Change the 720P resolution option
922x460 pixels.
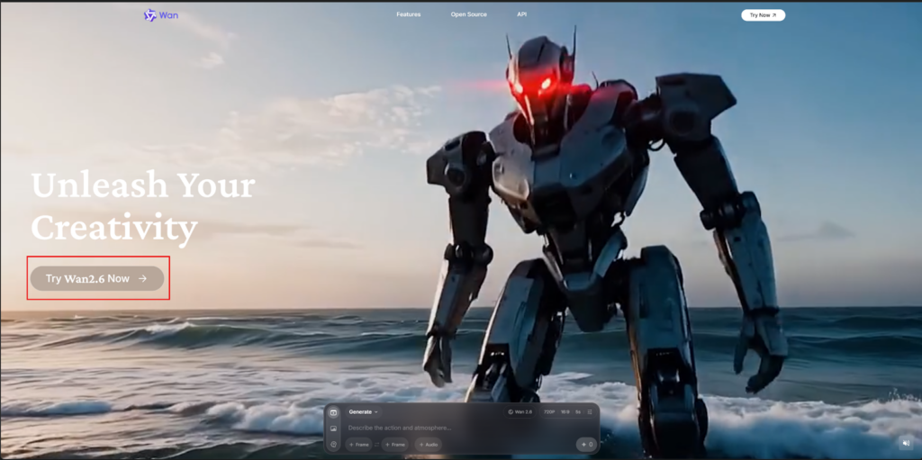pyautogui.click(x=548, y=412)
